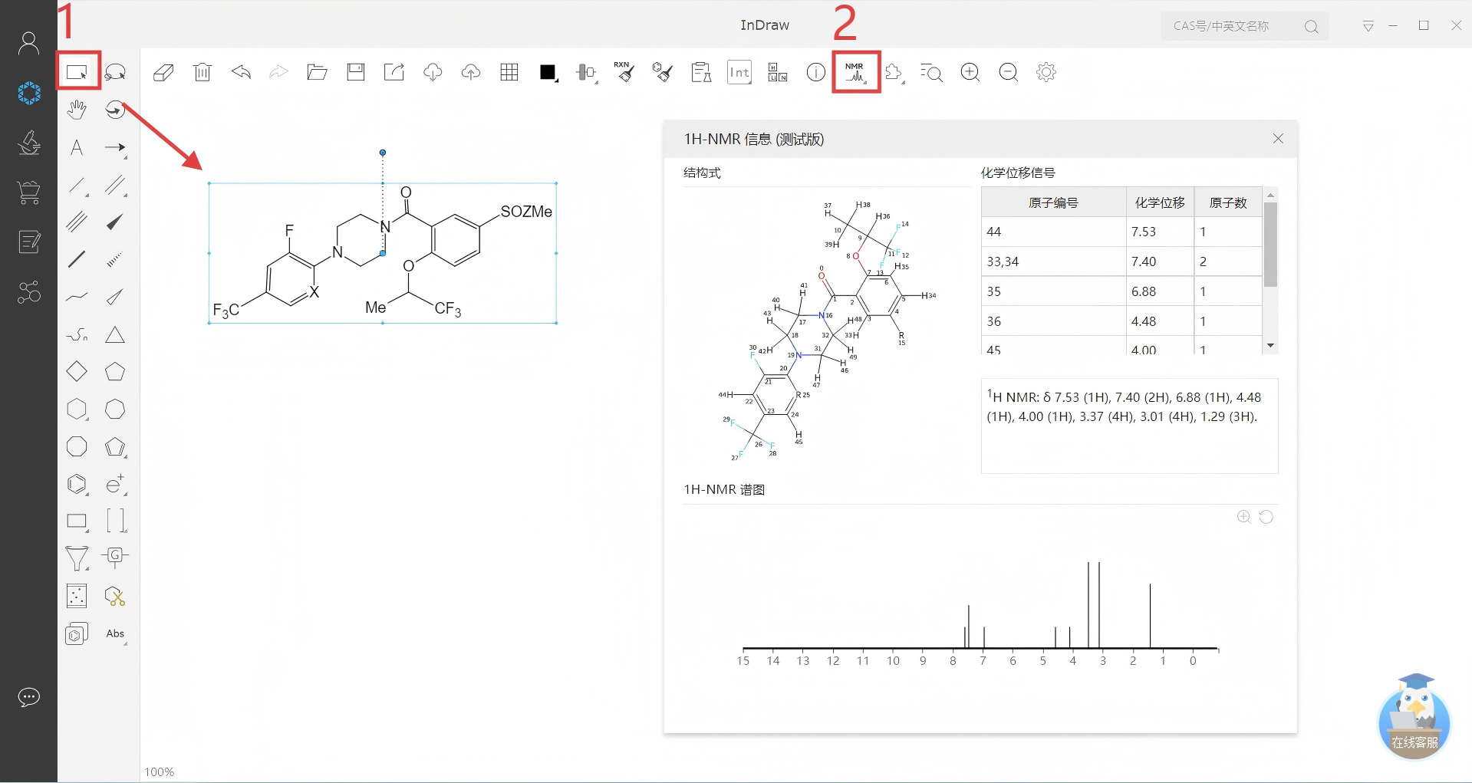Click the black color swatch in toolbar
1472x783 pixels.
pos(547,72)
